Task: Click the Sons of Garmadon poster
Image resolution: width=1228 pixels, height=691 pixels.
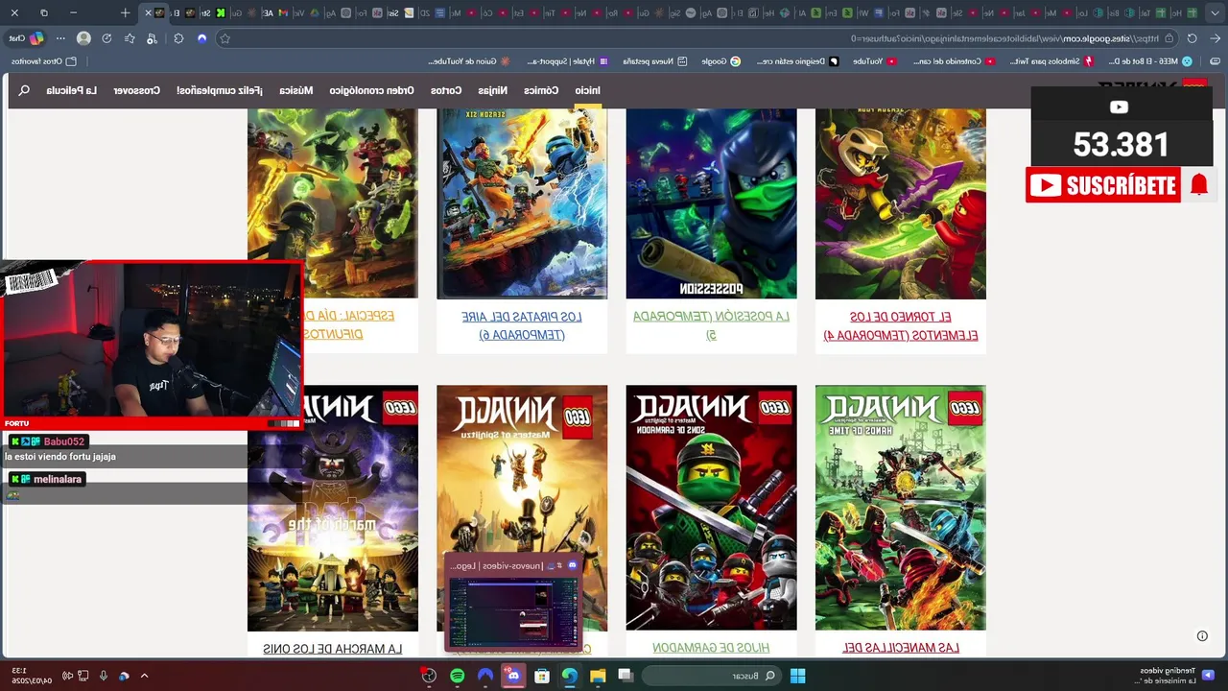Action: click(711, 508)
